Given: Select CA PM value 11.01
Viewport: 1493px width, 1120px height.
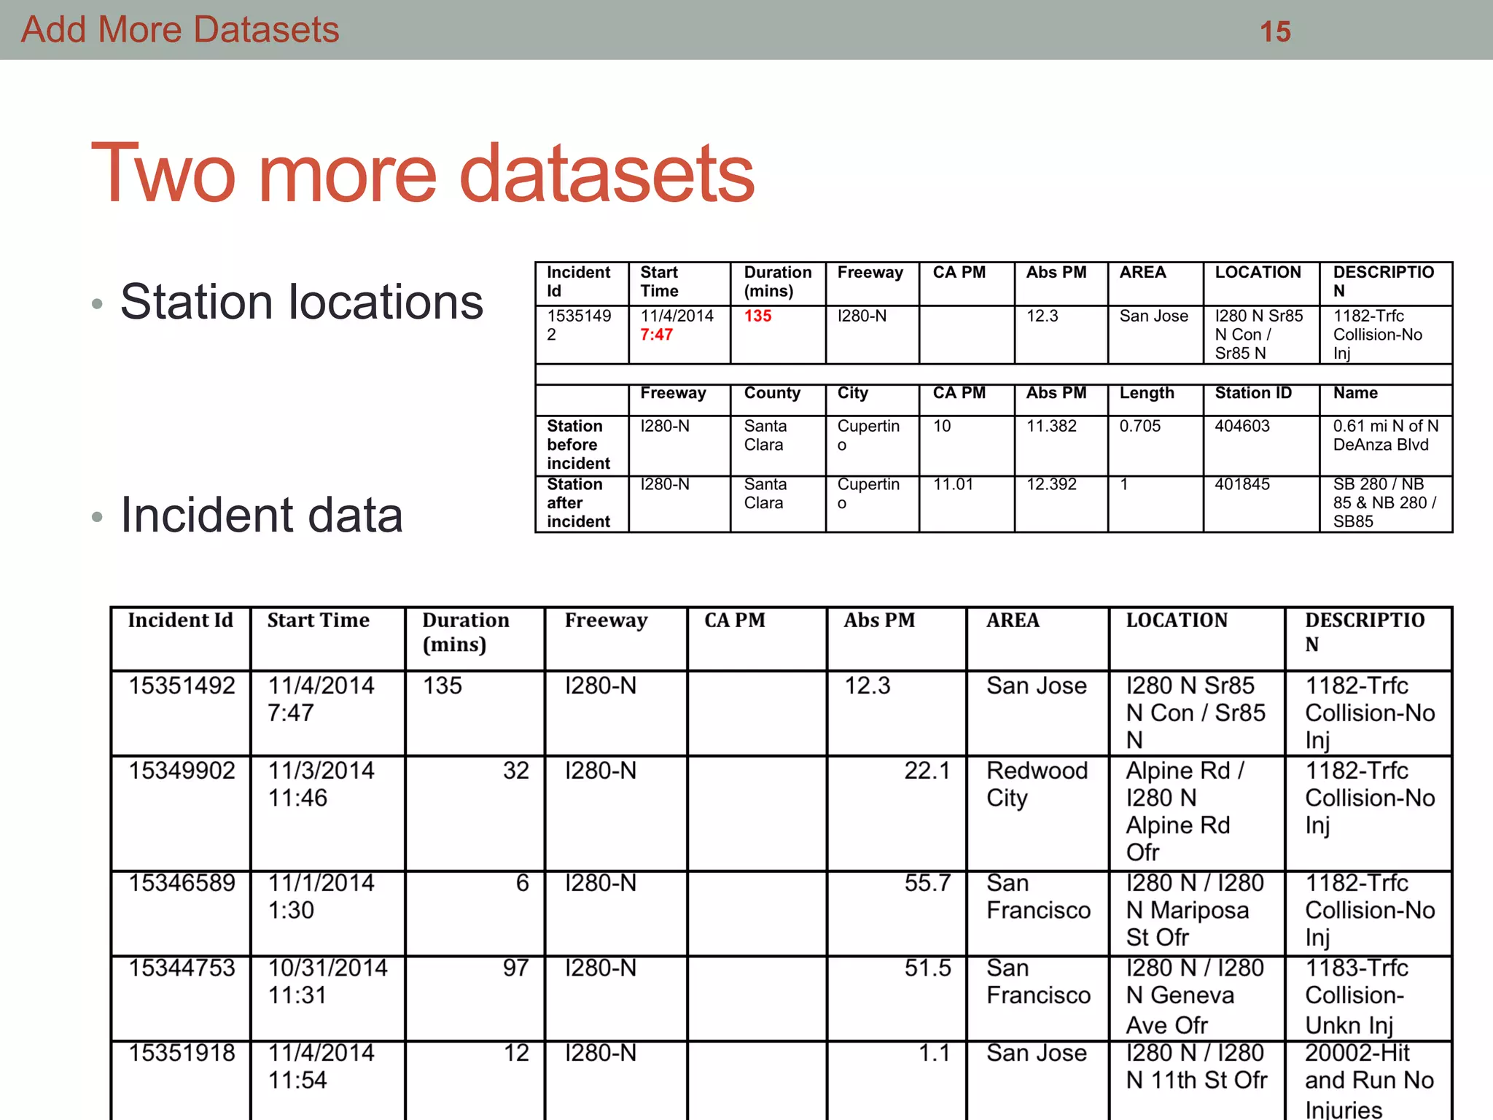Looking at the screenshot, I should 954,484.
